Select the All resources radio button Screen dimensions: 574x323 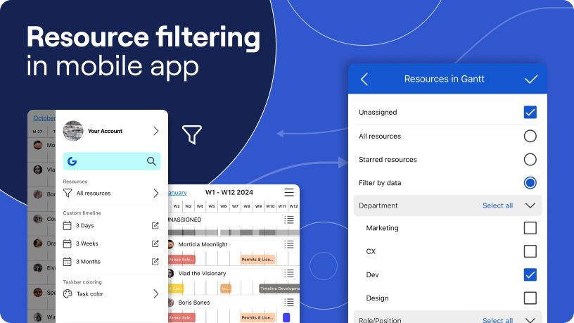point(530,136)
